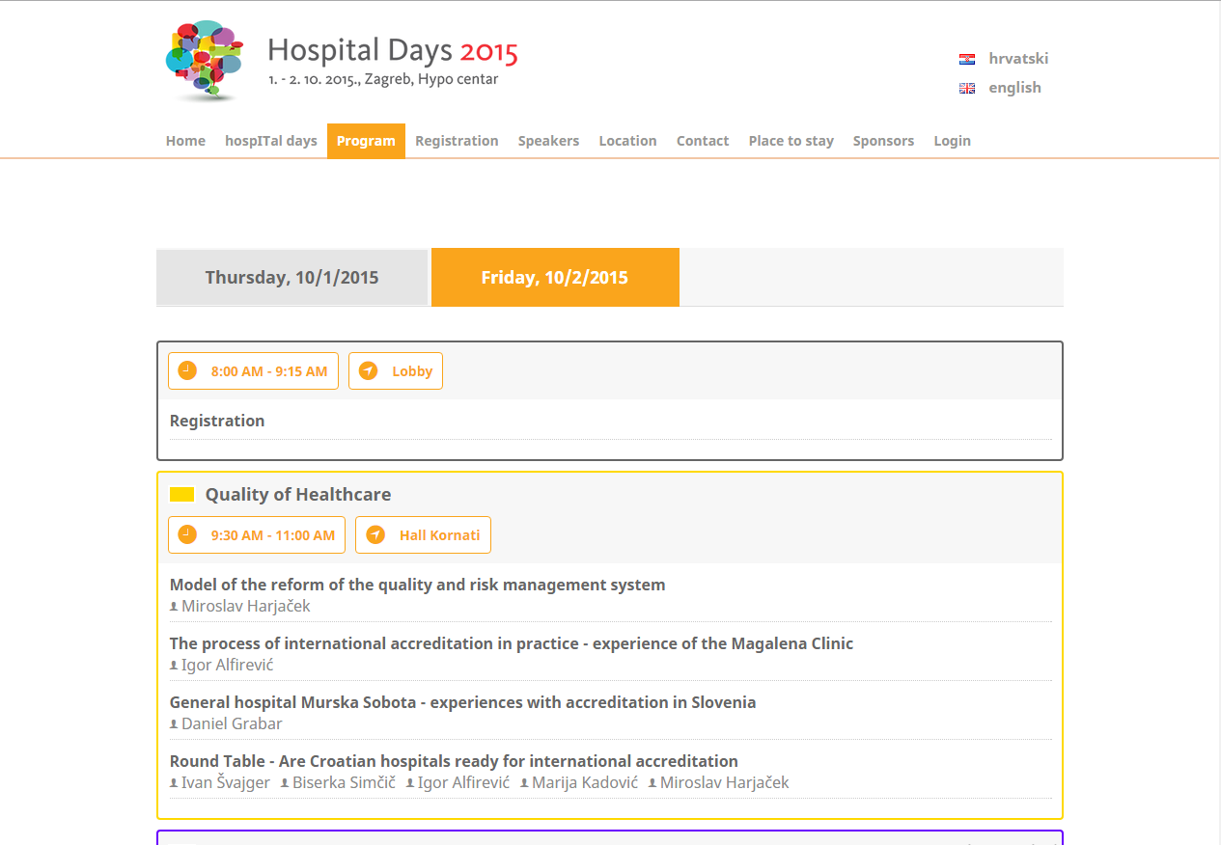
Task: Click the Hospital Days 2015 title
Action: (x=393, y=50)
